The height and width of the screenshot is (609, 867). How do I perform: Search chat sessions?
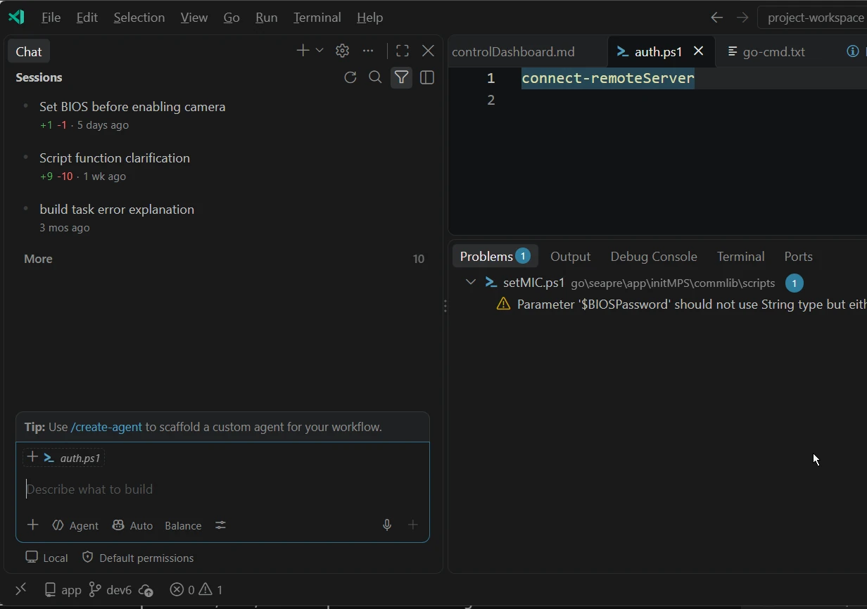376,77
